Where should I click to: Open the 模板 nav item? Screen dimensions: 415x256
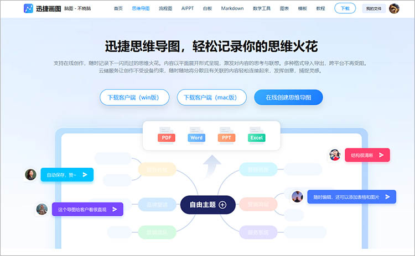303,8
